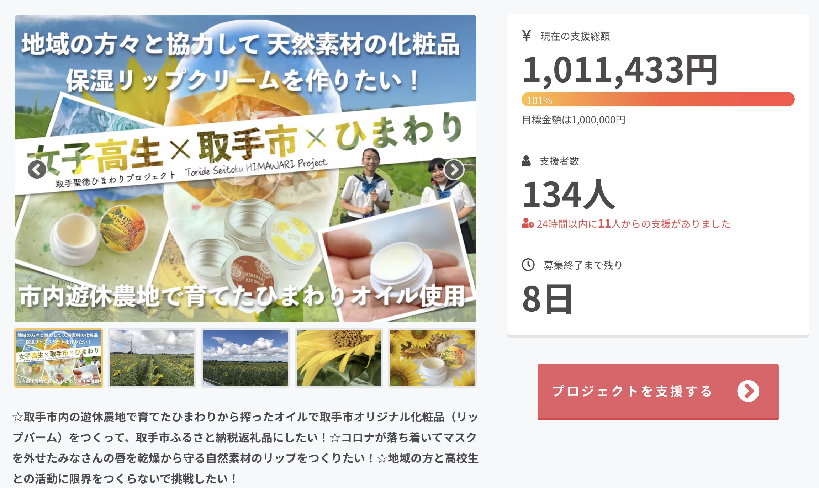Viewport: 819px width, 488px height.
Task: Click the main project banner image
Action: pos(245,168)
